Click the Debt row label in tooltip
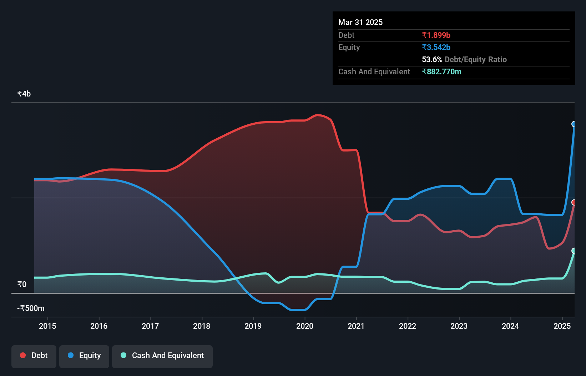 pyautogui.click(x=346, y=35)
